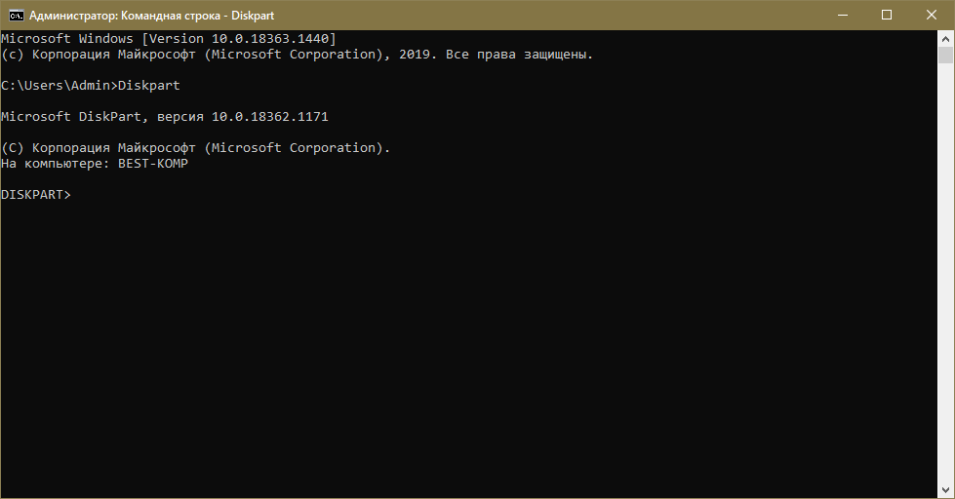Maximize the command prompt window
955x499 pixels.
pyautogui.click(x=886, y=16)
